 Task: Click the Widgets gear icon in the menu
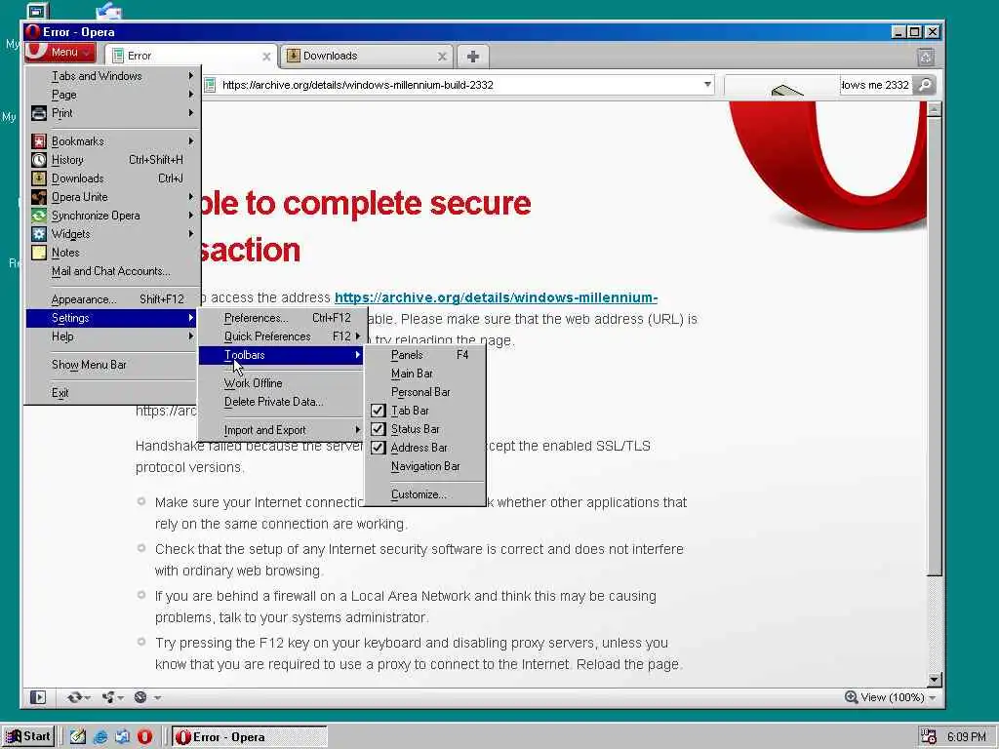coord(39,234)
